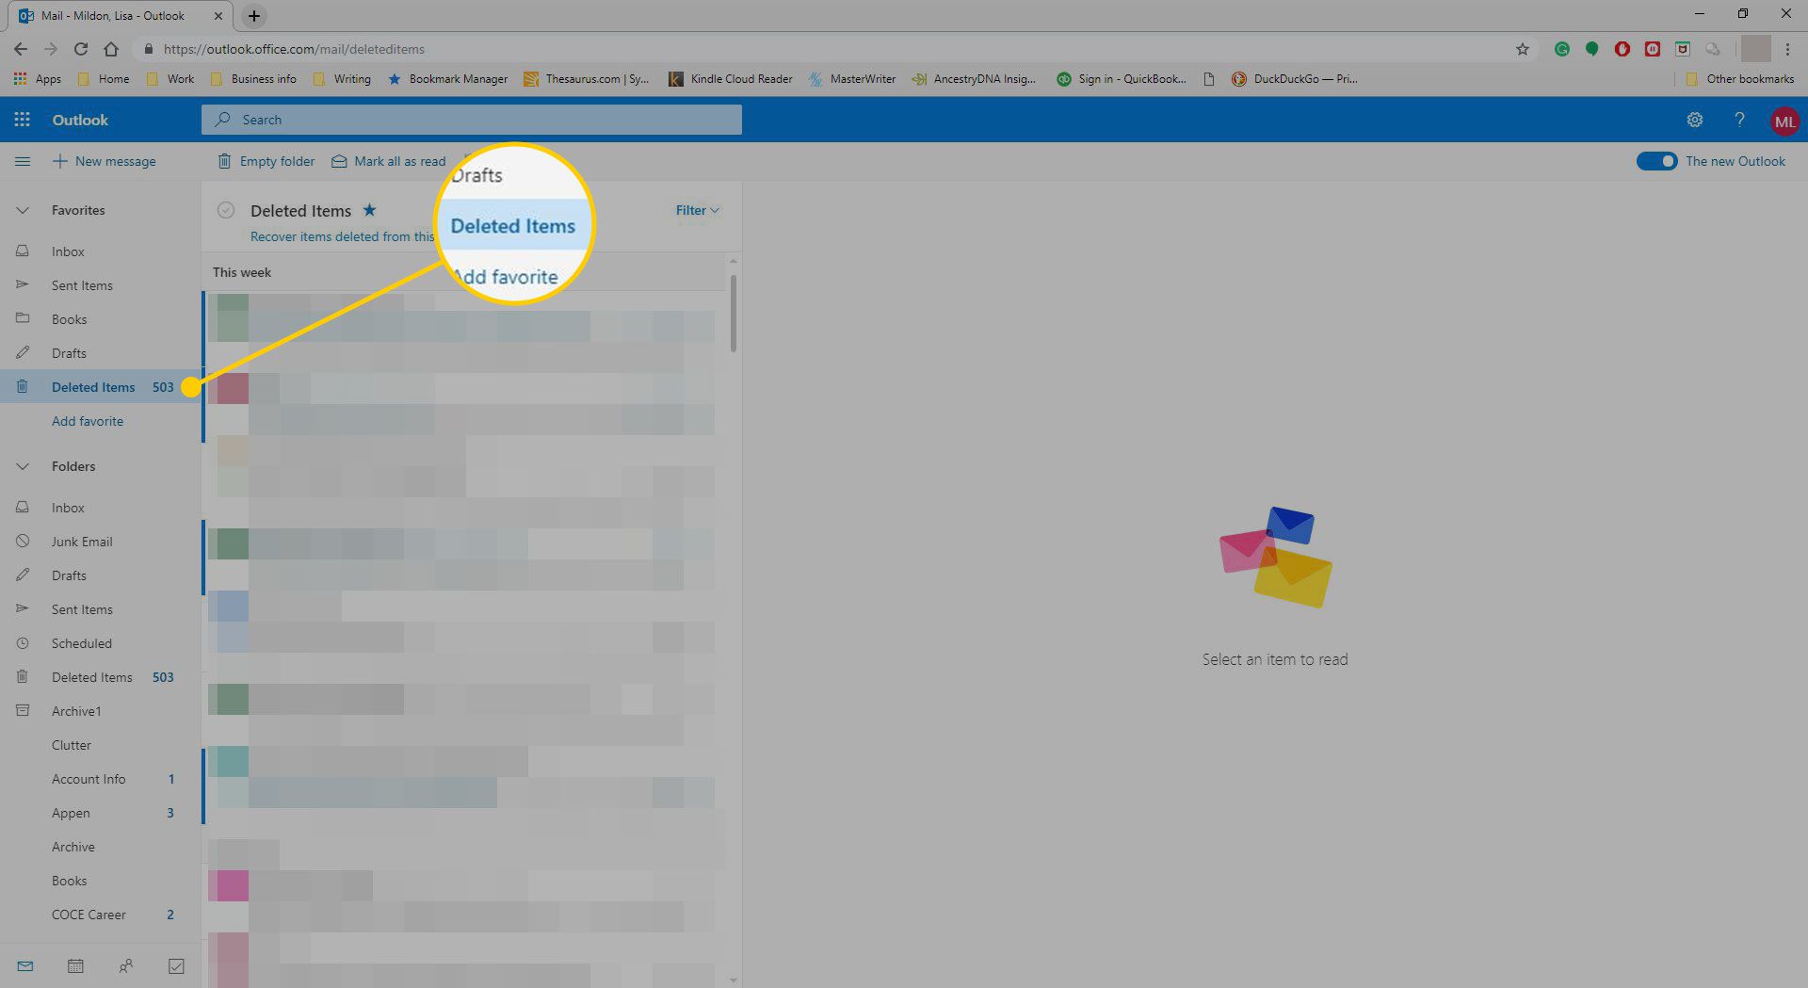1808x988 pixels.
Task: Open the Outlook app launcher grid
Action: click(22, 120)
